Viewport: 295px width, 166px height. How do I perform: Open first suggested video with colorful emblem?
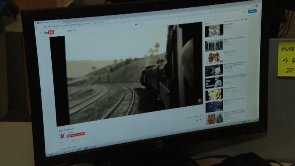point(214,30)
